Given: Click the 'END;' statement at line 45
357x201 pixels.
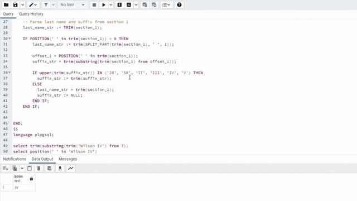Looking at the screenshot, I should pyautogui.click(x=18, y=123).
